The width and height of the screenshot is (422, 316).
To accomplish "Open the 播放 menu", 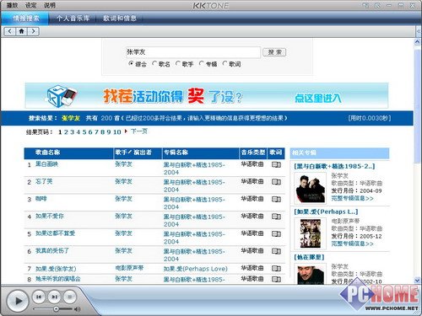I will (12, 5).
